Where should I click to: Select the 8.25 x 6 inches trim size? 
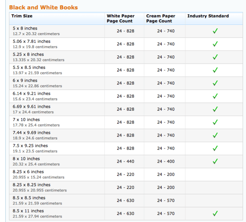pyautogui.click(x=28, y=172)
